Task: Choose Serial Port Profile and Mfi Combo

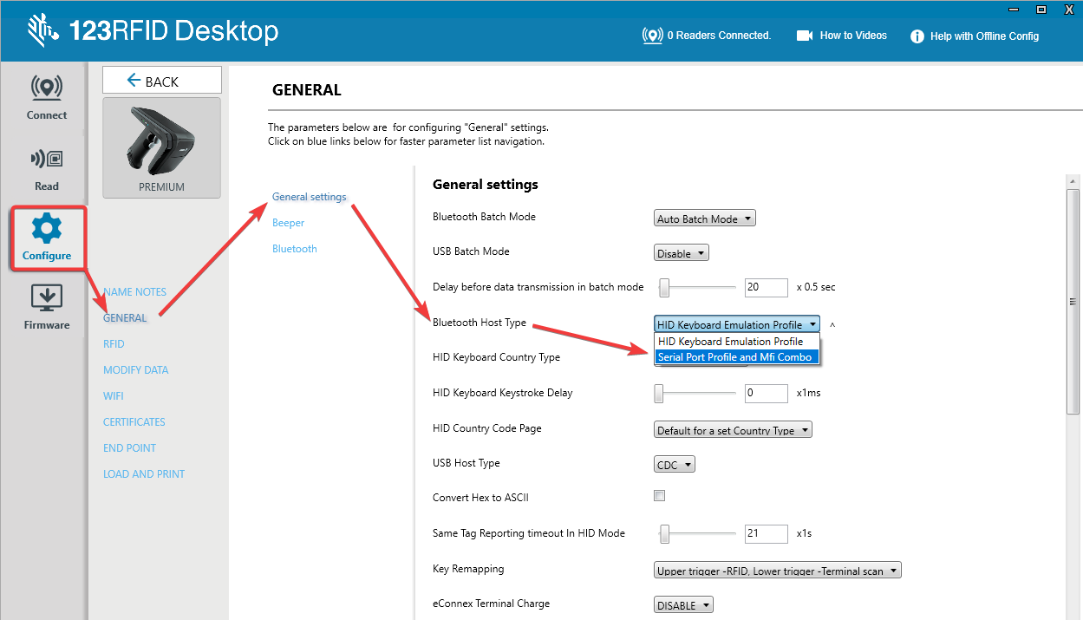Action: 734,357
